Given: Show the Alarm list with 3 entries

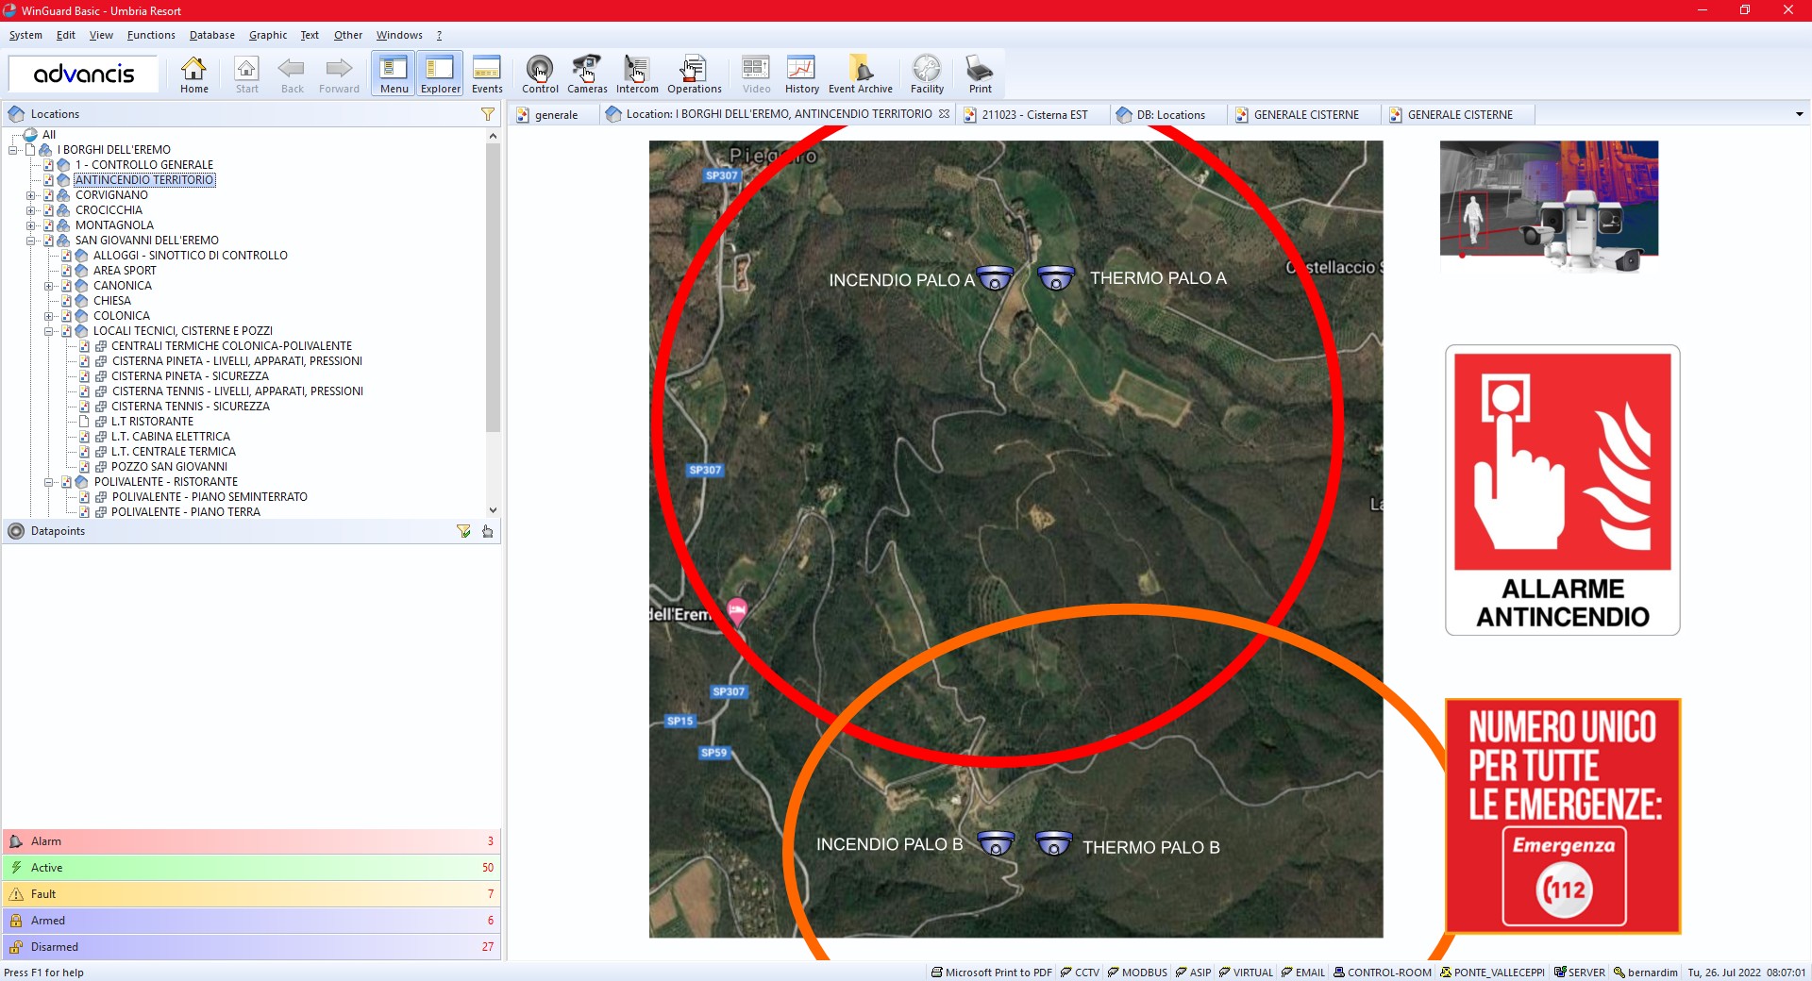Looking at the screenshot, I should 252,841.
